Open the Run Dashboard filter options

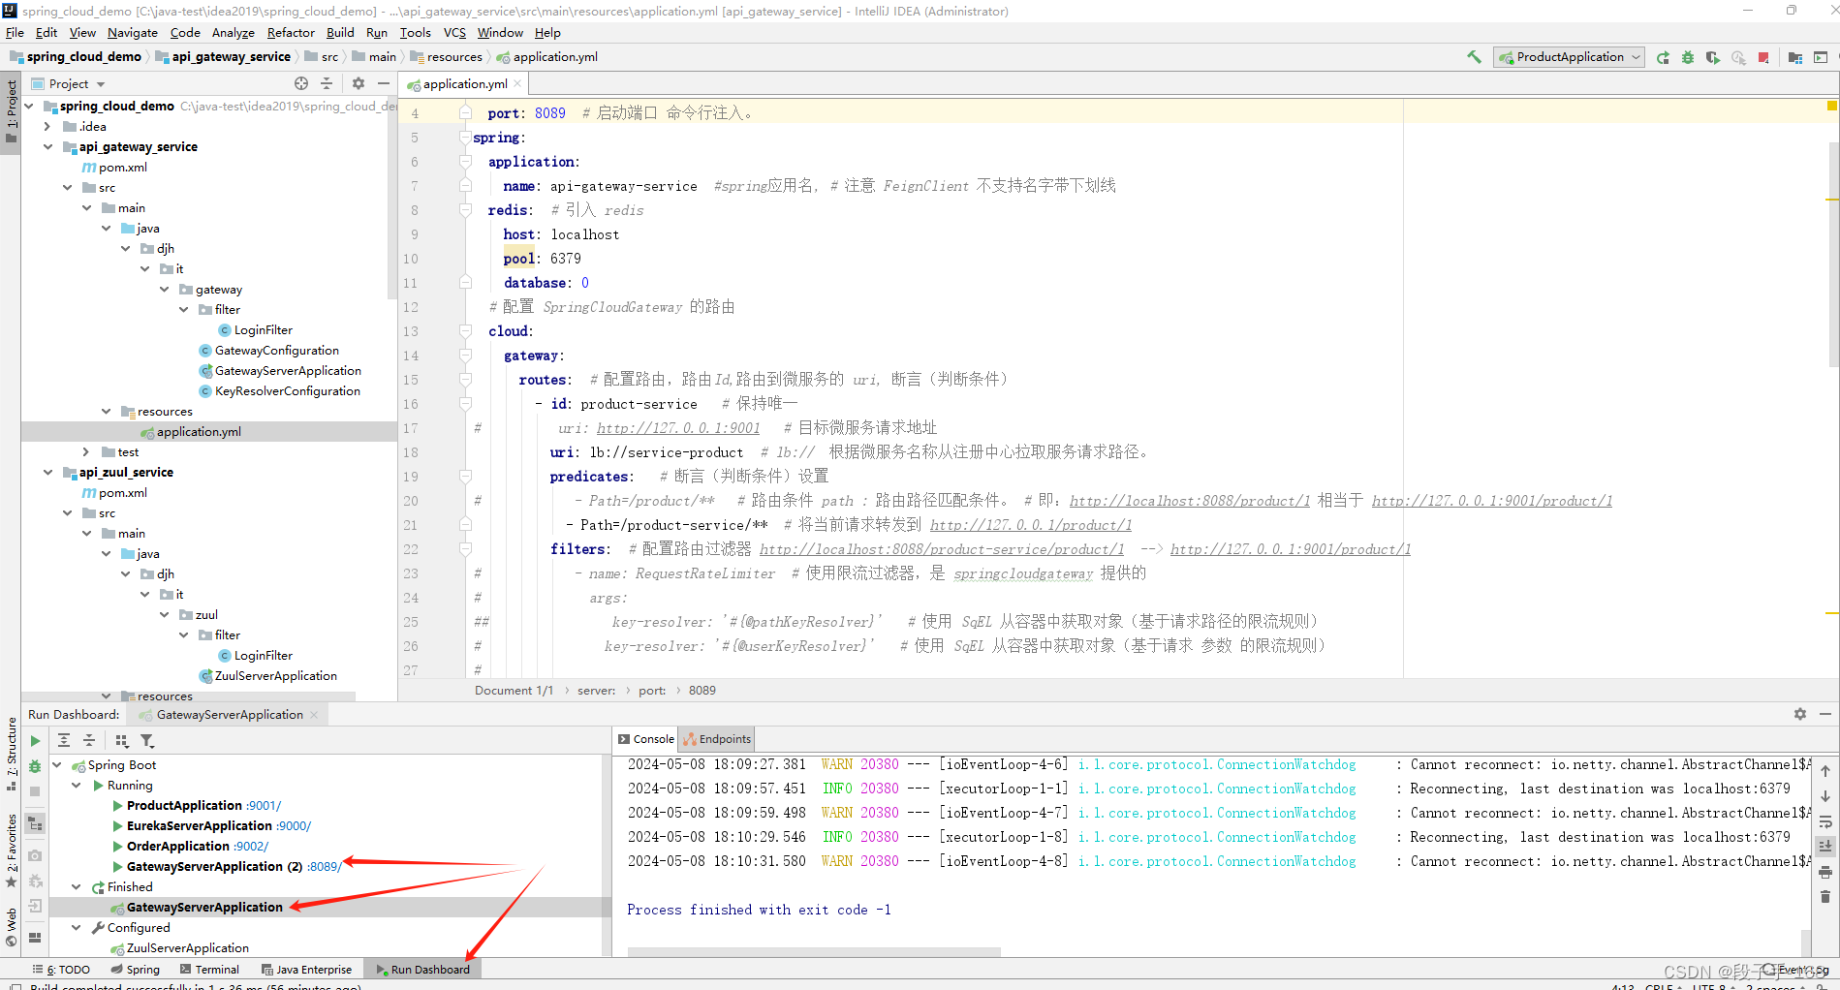coord(147,741)
